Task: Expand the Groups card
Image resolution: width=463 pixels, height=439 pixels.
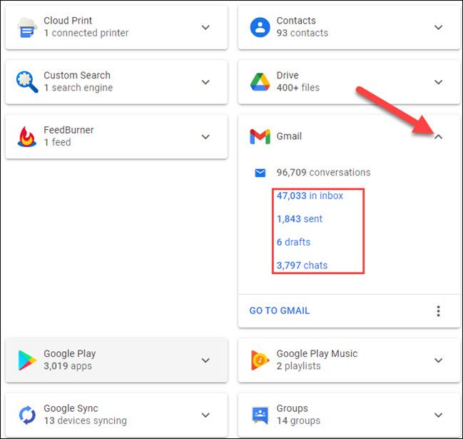Action: coord(438,415)
